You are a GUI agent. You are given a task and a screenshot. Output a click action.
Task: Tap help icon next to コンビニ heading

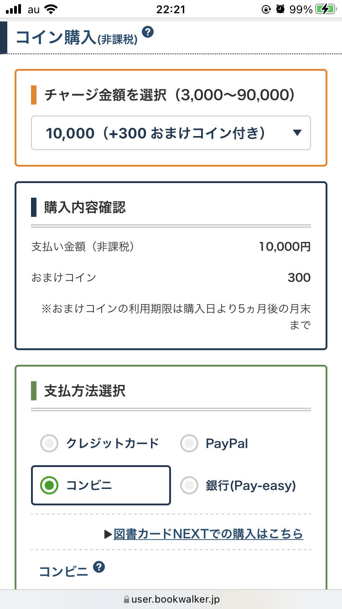tap(99, 567)
